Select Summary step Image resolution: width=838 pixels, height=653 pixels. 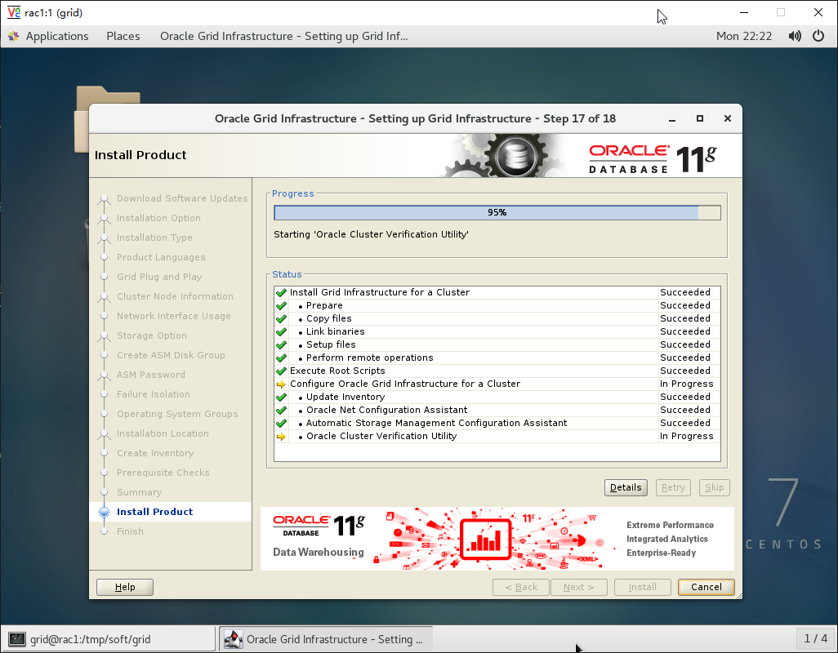pyautogui.click(x=139, y=492)
